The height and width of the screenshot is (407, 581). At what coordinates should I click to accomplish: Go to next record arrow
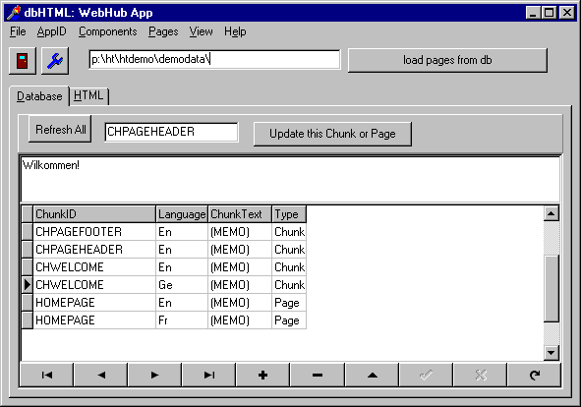pyautogui.click(x=155, y=376)
